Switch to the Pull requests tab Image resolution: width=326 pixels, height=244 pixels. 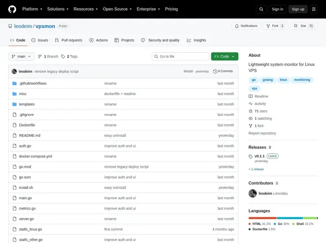pos(68,40)
